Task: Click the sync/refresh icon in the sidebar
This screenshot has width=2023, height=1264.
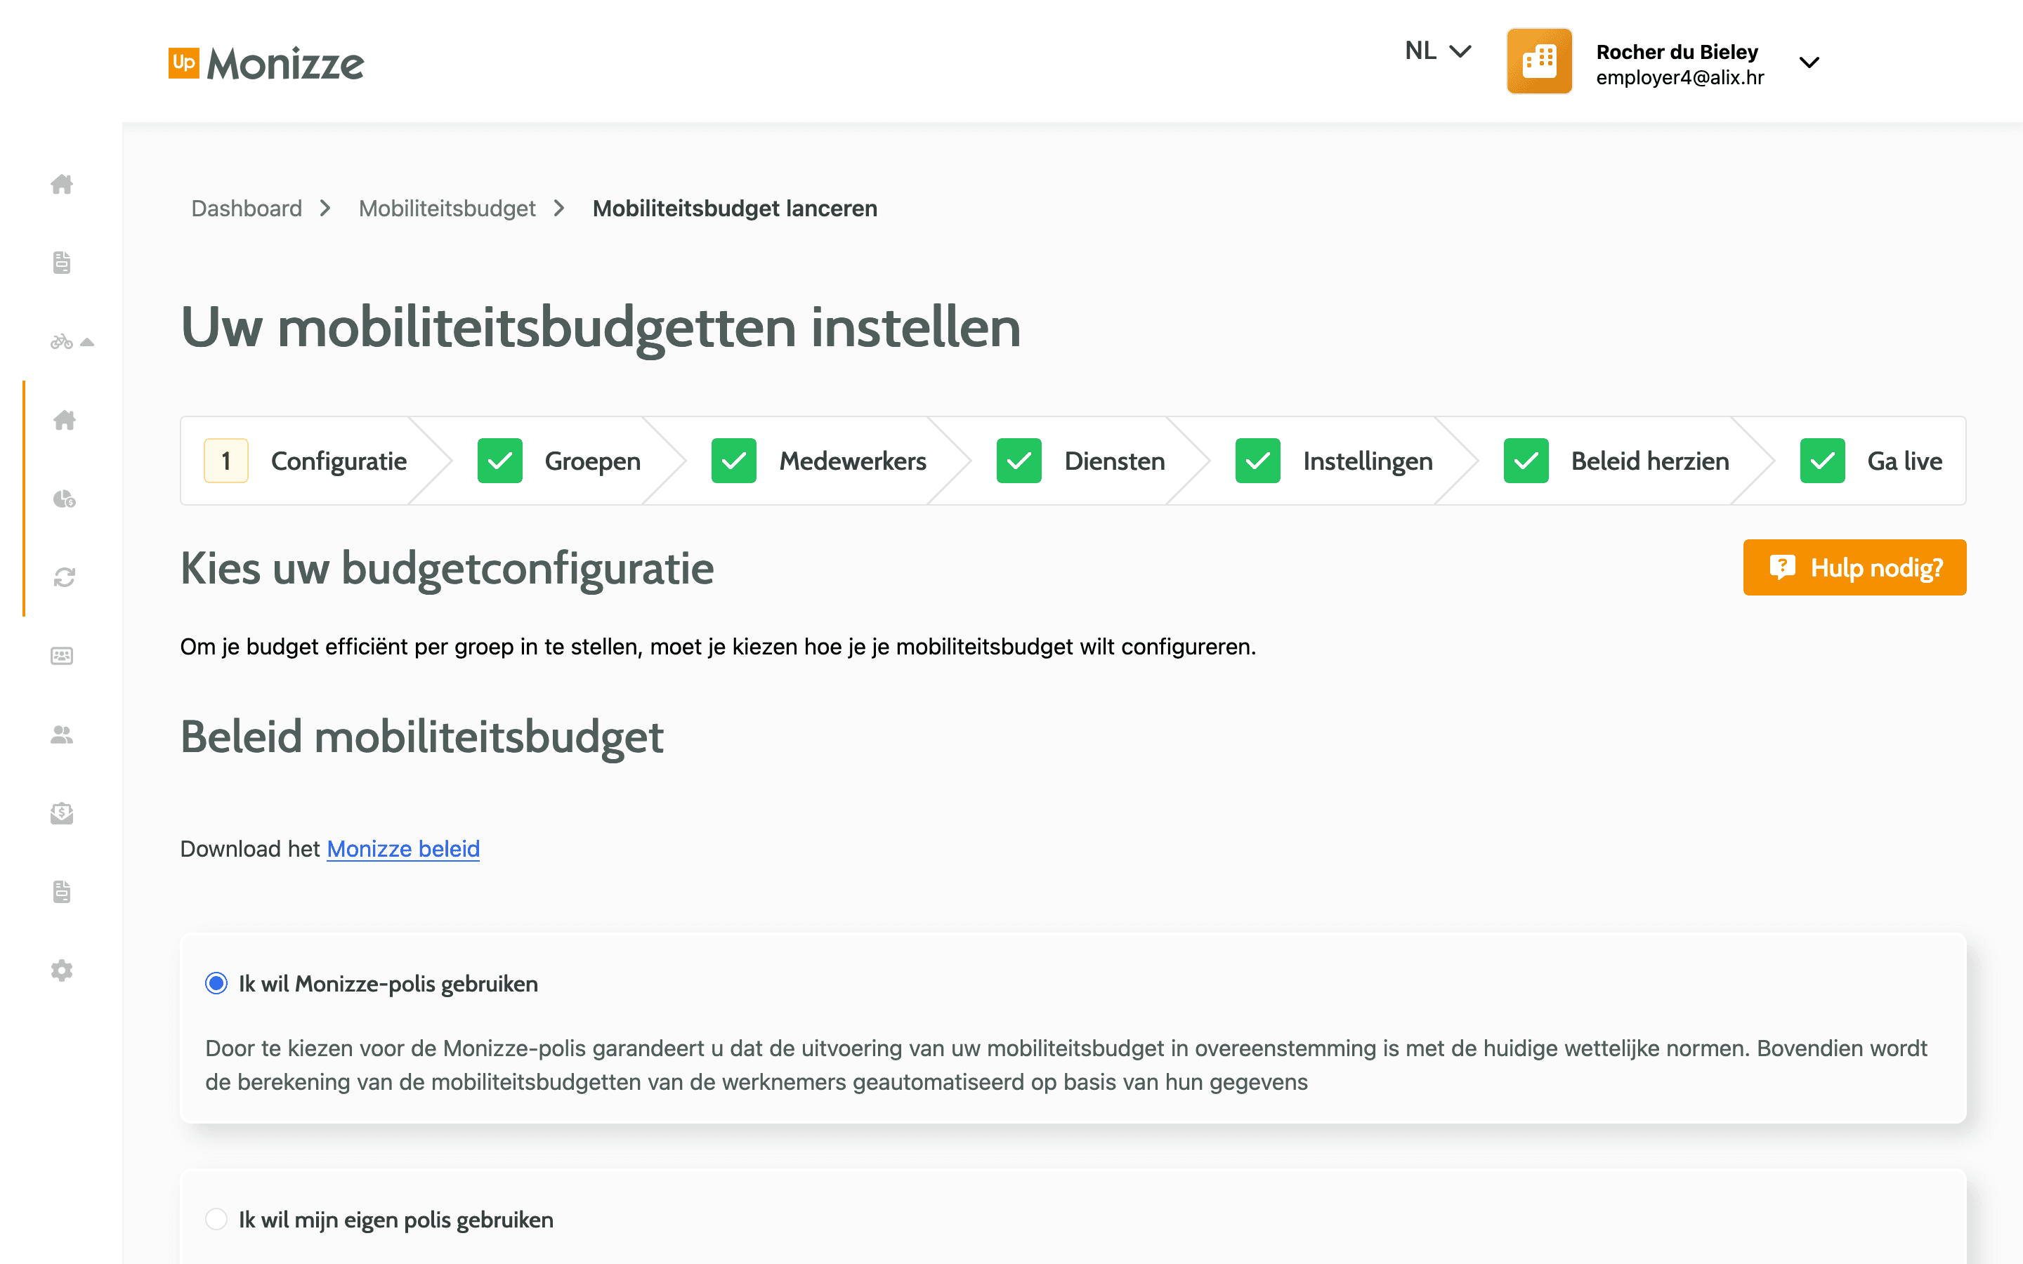Action: [x=63, y=577]
